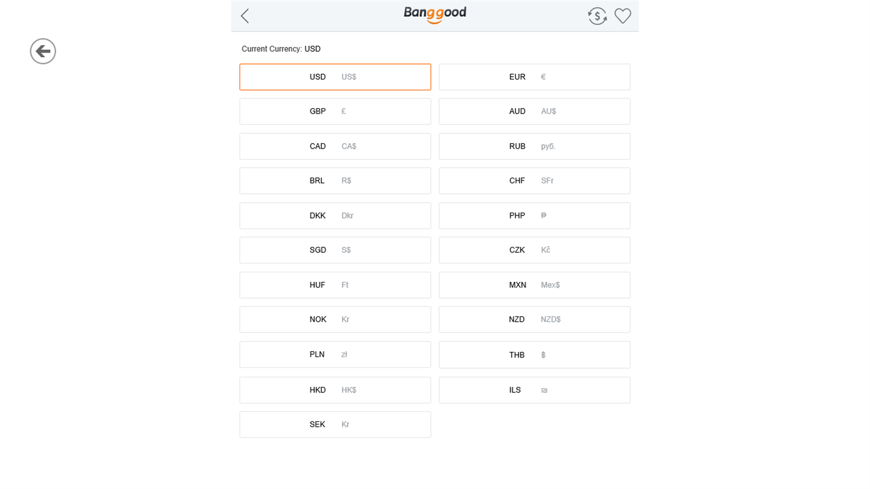Choose the EUR currency option
This screenshot has height=489, width=870.
tap(534, 77)
